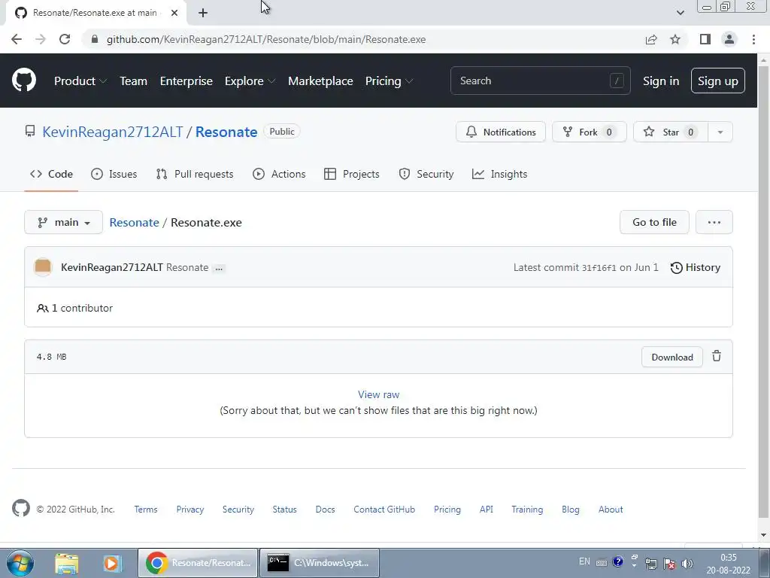The image size is (770, 578).
Task: Open the Pull requests tab
Action: click(195, 174)
